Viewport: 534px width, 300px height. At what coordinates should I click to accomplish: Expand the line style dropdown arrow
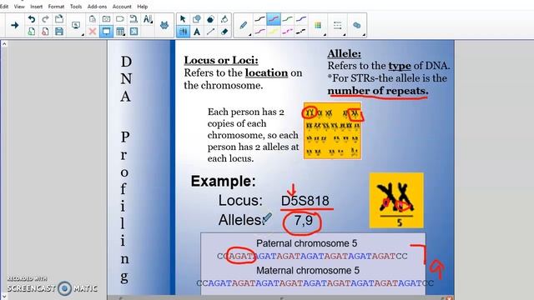(344, 35)
